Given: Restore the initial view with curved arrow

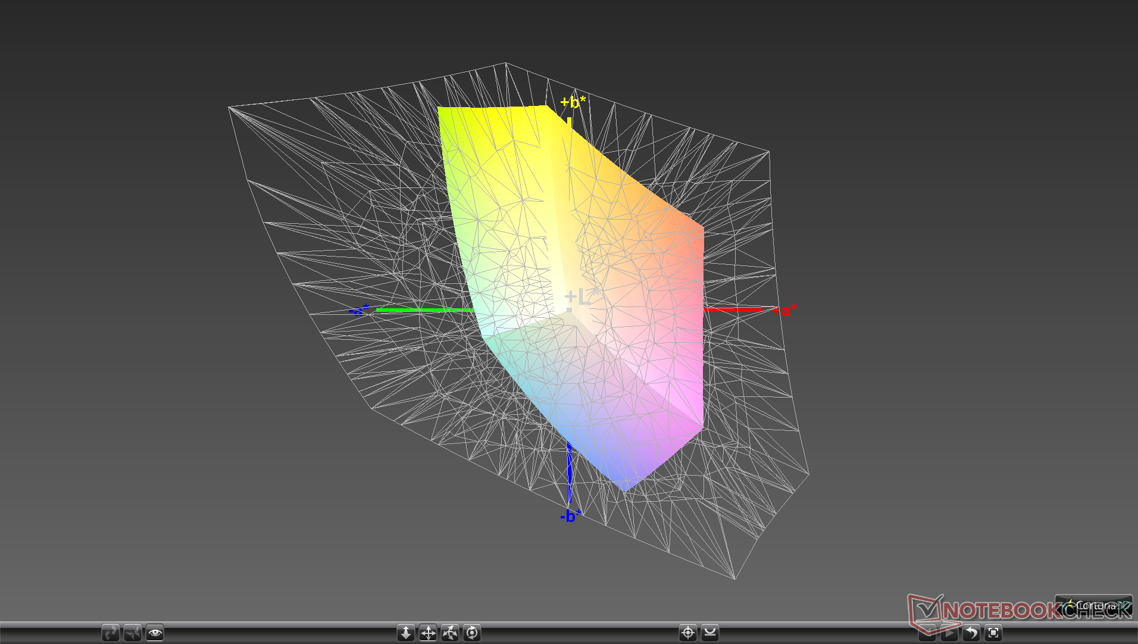Looking at the screenshot, I should point(971,633).
